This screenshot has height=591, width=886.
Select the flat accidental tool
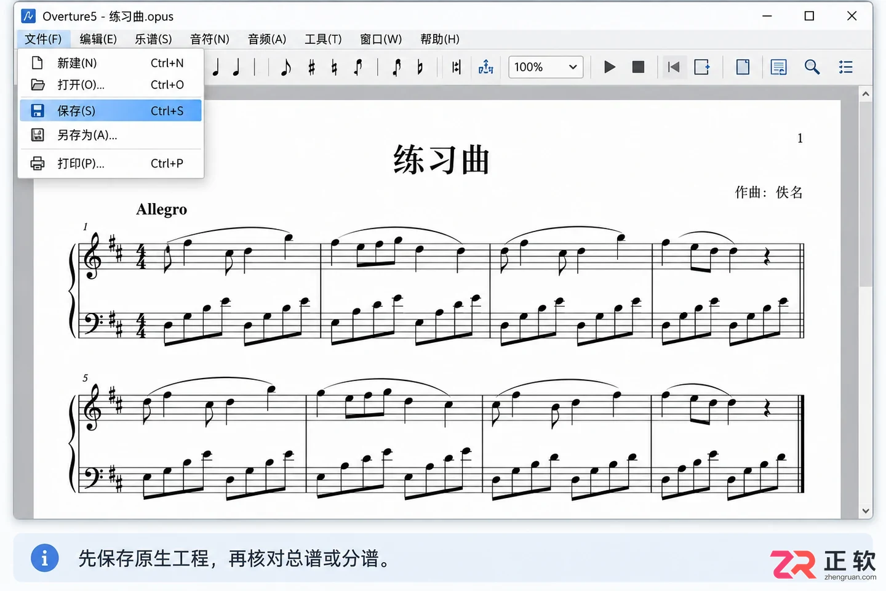coord(420,67)
